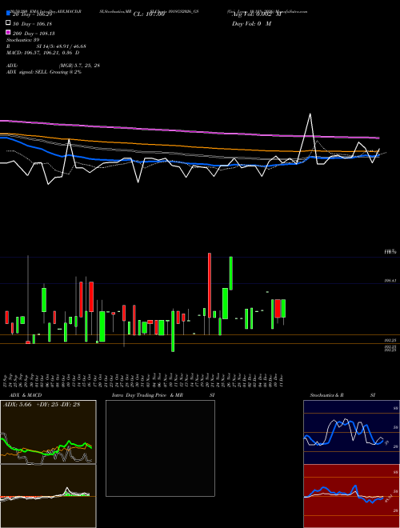Click the magenta 200 Day EMA legend swatch
This screenshot has width=400, height=528.
click(9, 32)
